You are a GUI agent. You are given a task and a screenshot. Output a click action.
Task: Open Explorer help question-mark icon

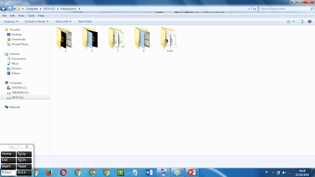tap(310, 22)
